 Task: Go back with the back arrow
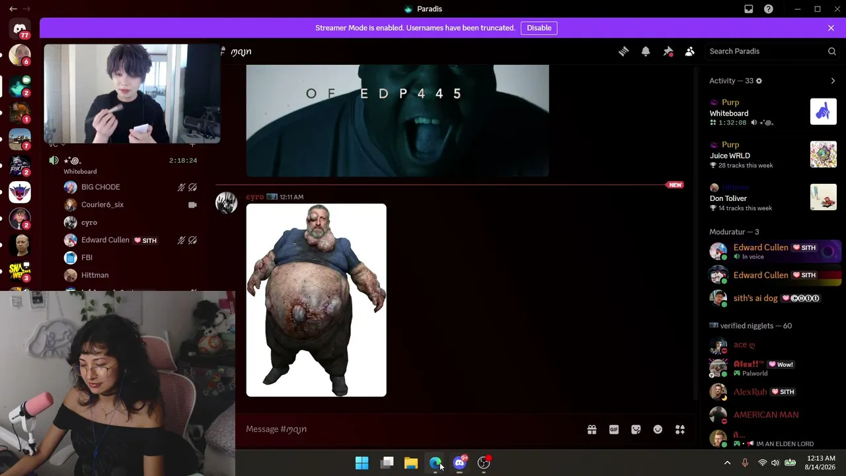tap(13, 9)
